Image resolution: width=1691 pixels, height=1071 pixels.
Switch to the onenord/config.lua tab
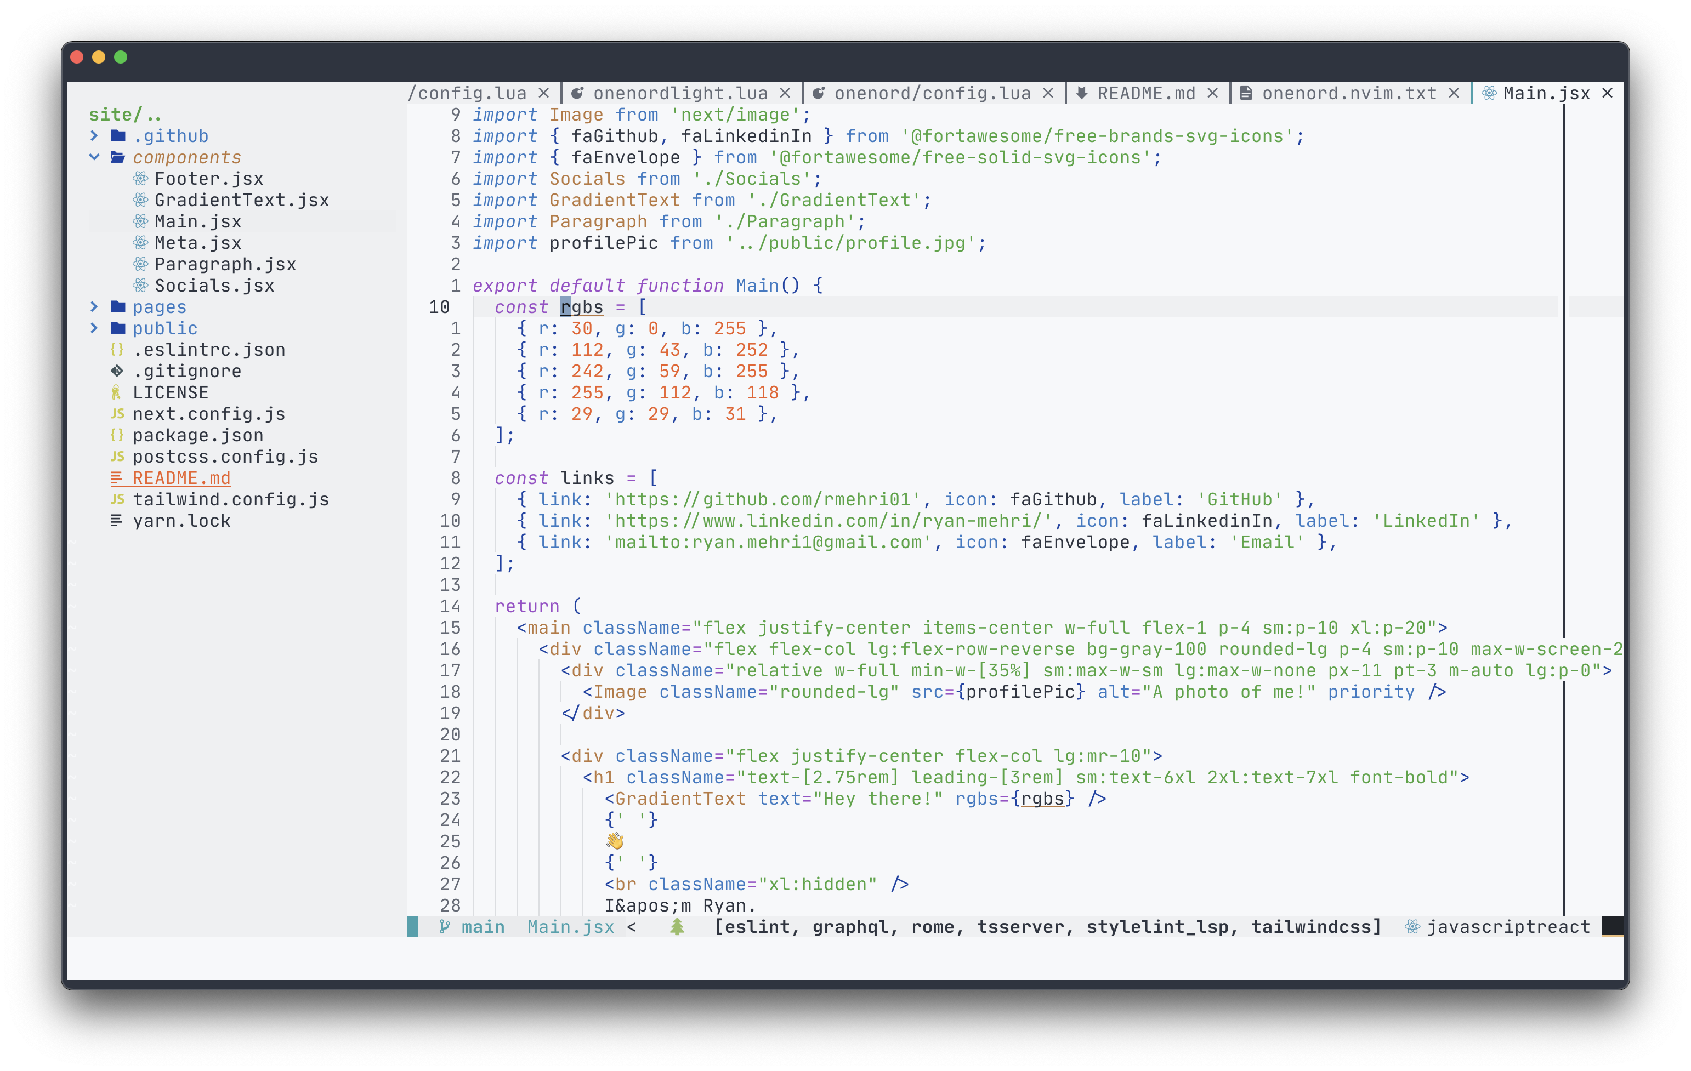(x=933, y=93)
